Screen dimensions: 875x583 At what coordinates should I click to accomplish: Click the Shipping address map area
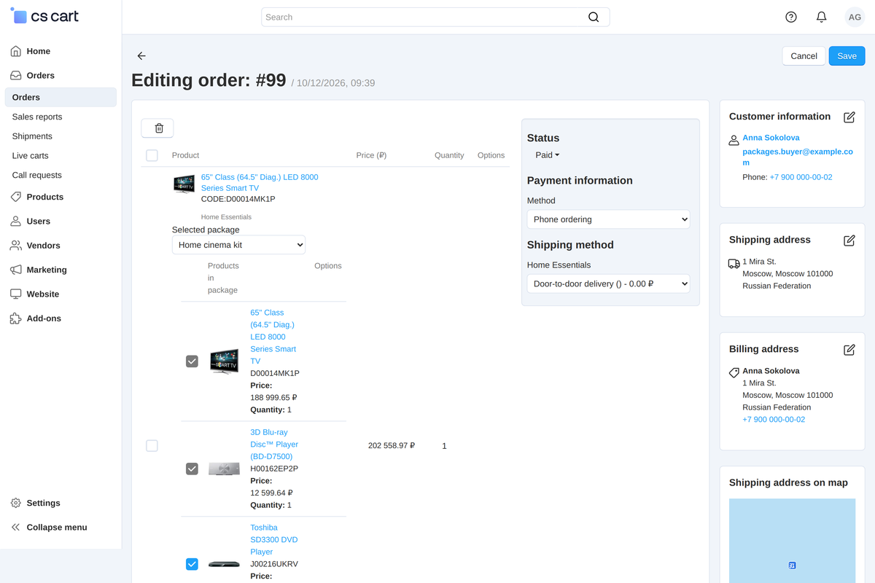(792, 541)
